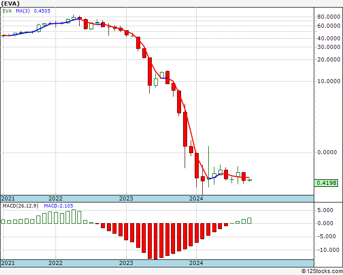The width and height of the screenshot is (343, 275).
Task: Click the 80.0000 price axis label
Action: coord(329,17)
